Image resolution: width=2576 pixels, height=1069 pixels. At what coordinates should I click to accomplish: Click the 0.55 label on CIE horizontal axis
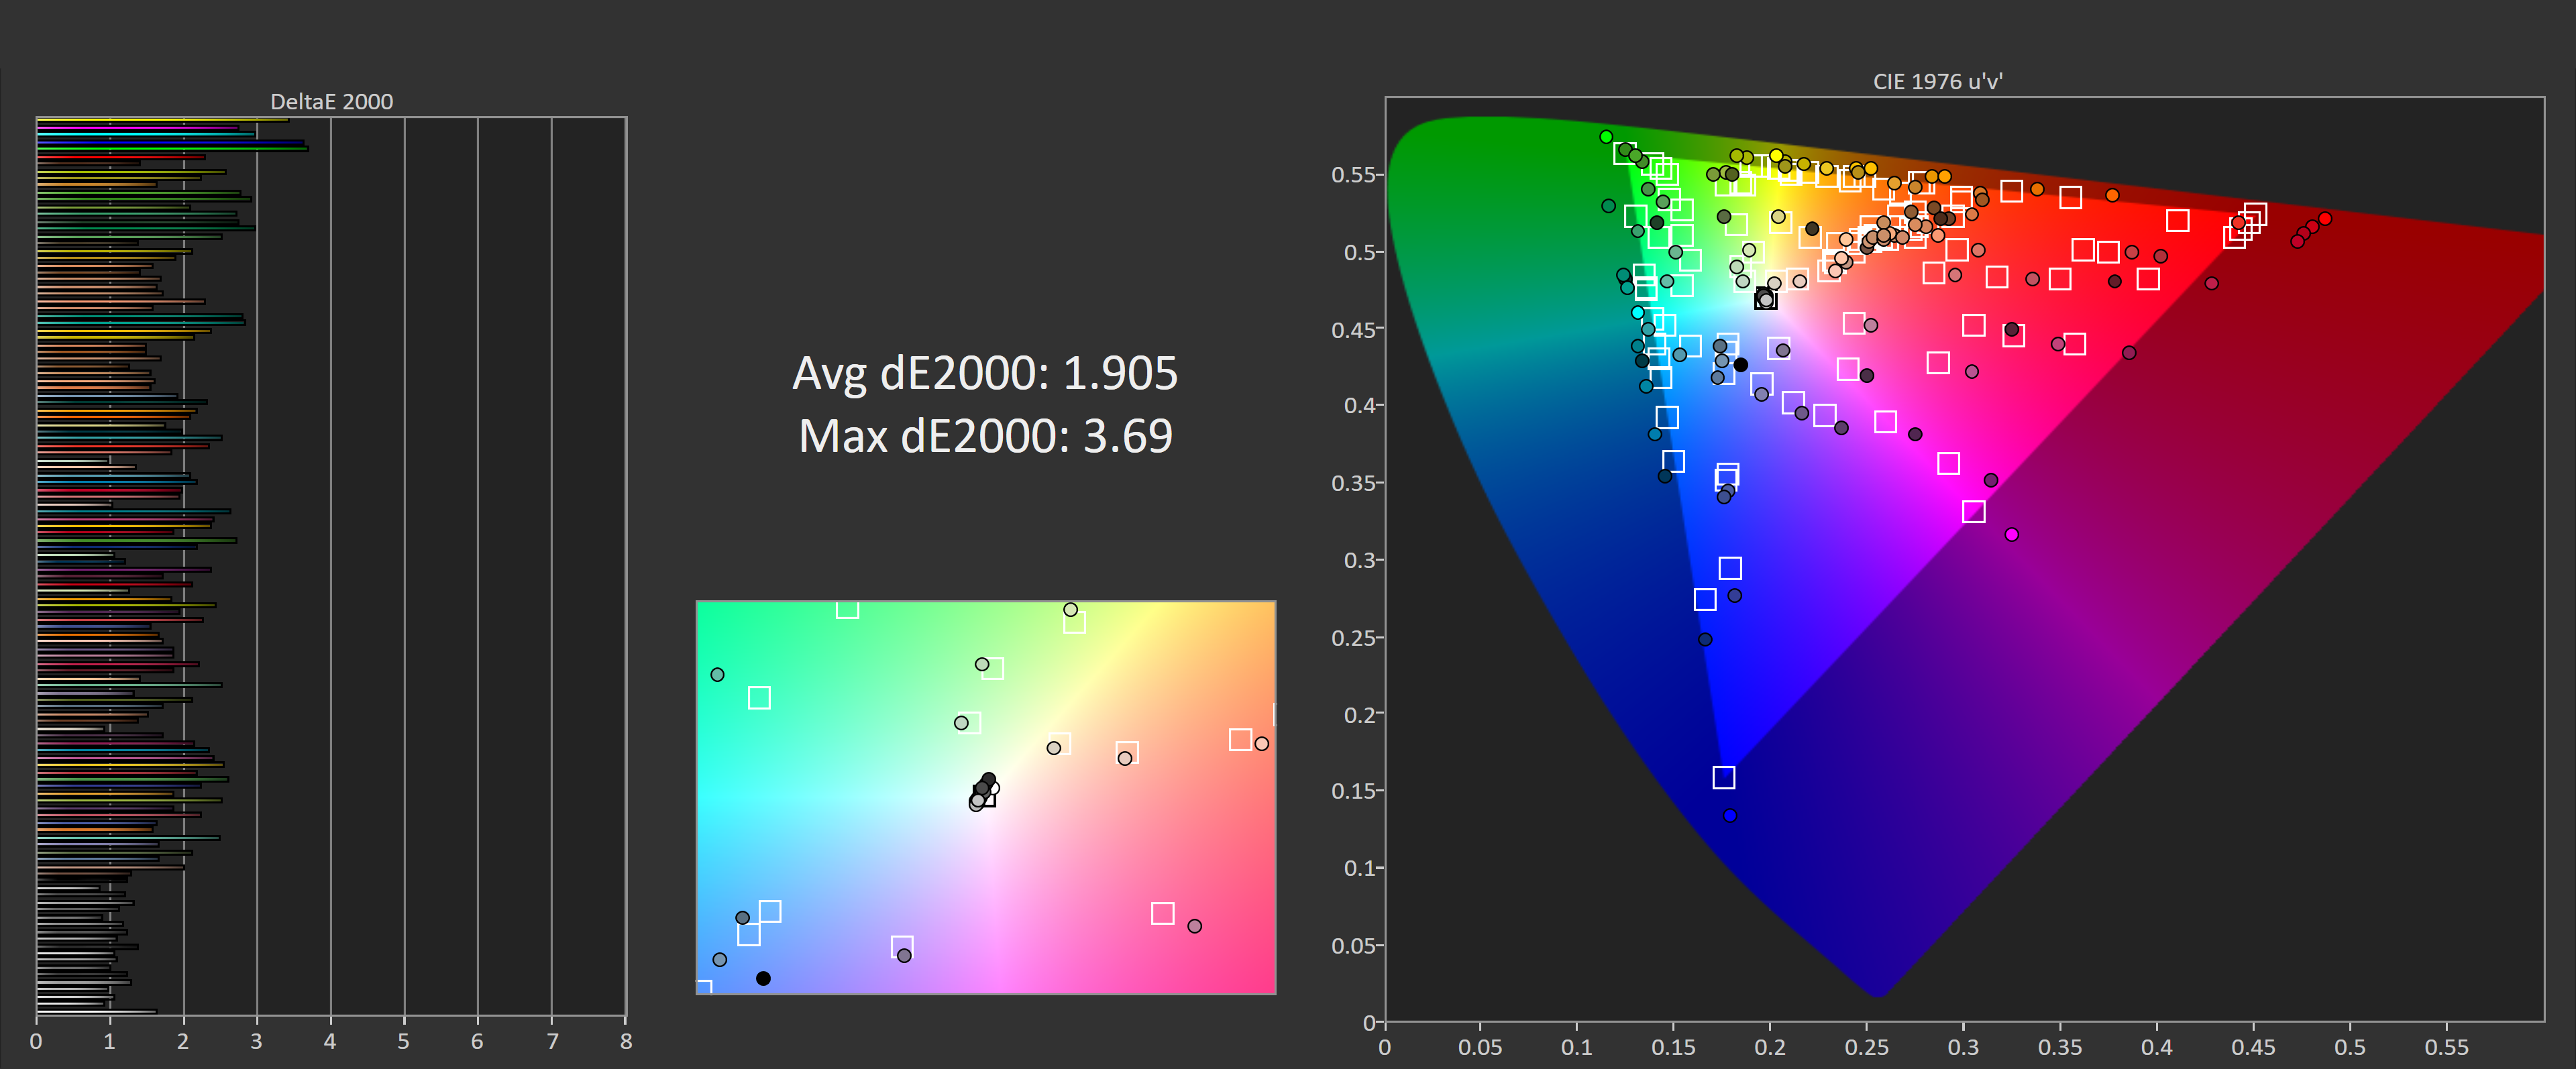coord(2446,1047)
